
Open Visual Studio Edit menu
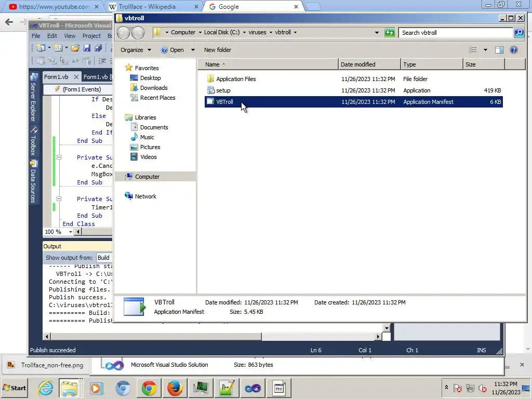point(52,36)
